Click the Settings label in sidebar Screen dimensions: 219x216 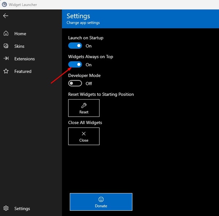click(22, 209)
